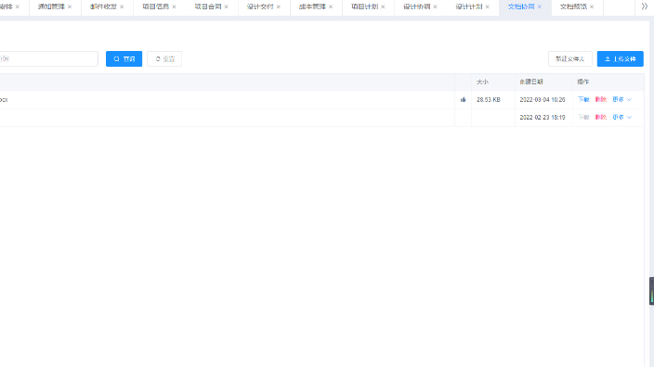
Task: Click the 2022-03-04 10:26 date cell
Action: click(543, 99)
